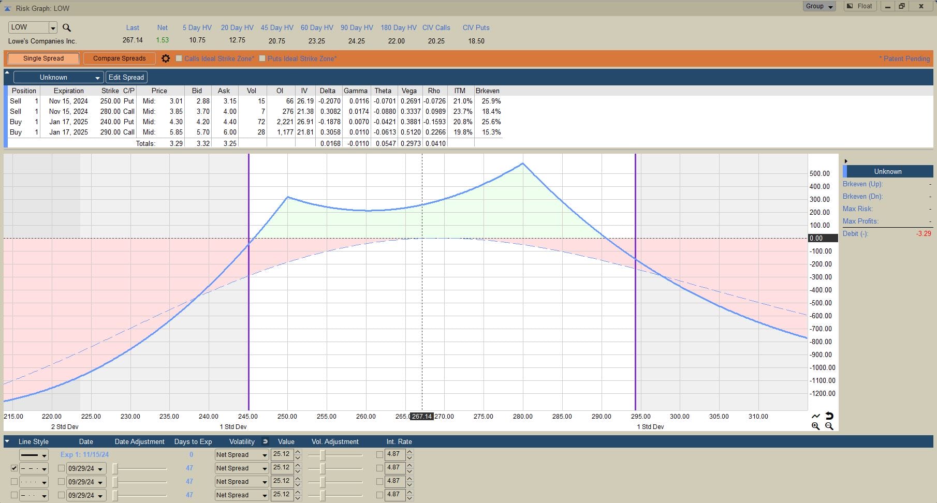Collapse the side panel arrow above Unknown

(846, 161)
